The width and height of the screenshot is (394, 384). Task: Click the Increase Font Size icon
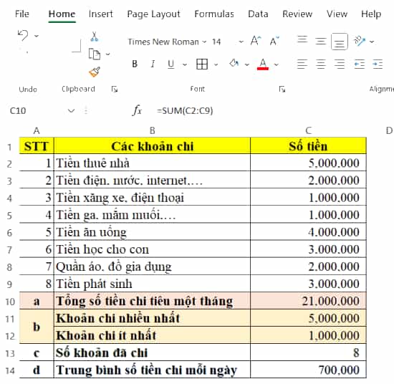(256, 41)
